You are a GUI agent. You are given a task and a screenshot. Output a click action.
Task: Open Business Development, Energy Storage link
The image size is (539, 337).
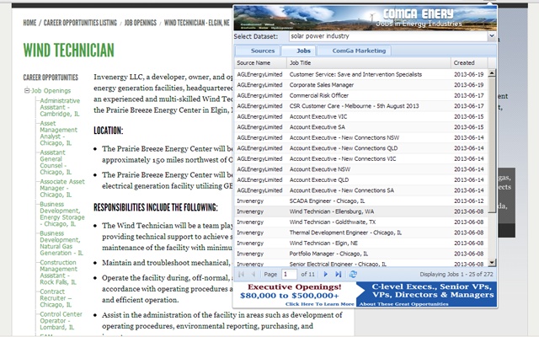pos(61,214)
